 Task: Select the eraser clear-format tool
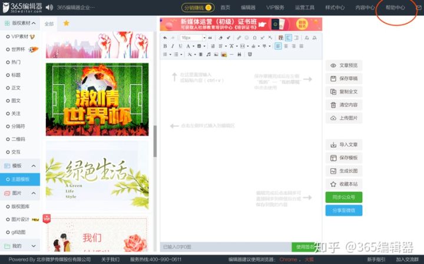coord(220,38)
